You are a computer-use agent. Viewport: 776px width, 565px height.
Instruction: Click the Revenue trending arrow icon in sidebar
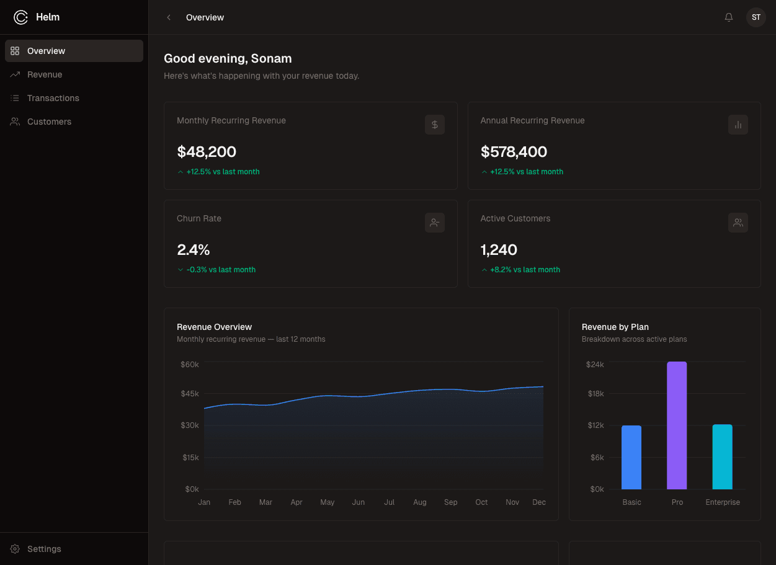(15, 74)
